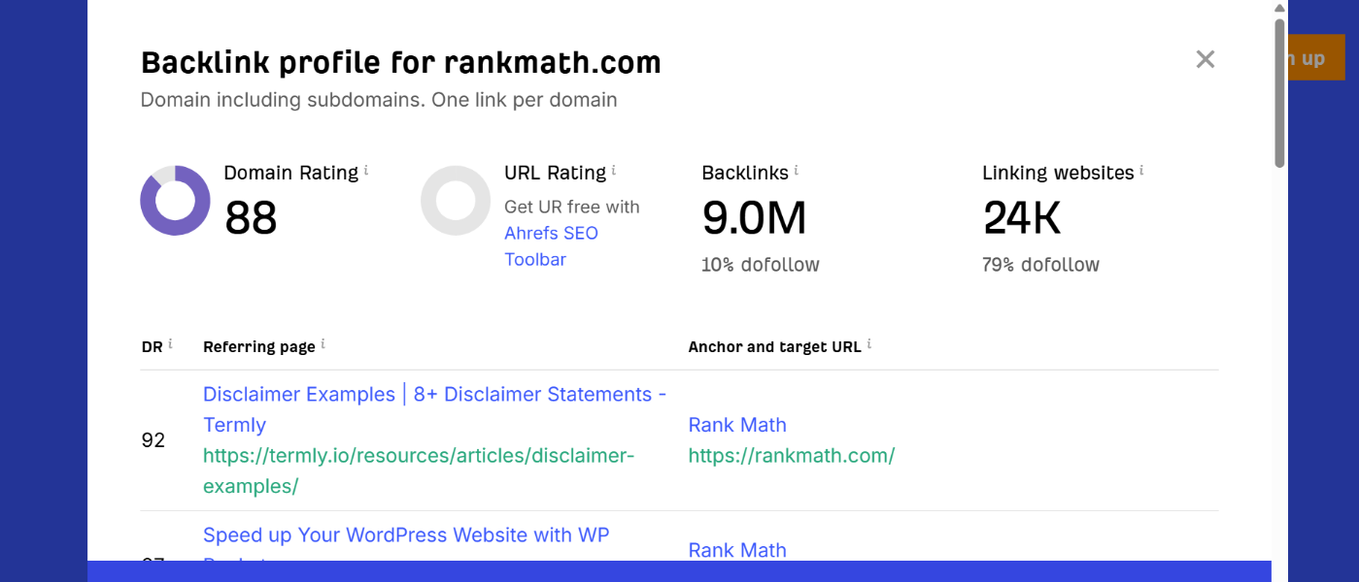Open the https://rankmath.com/ target URL
Image resolution: width=1359 pixels, height=582 pixels.
click(x=792, y=455)
